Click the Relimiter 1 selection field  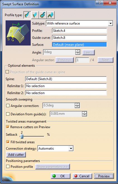(66, 86)
